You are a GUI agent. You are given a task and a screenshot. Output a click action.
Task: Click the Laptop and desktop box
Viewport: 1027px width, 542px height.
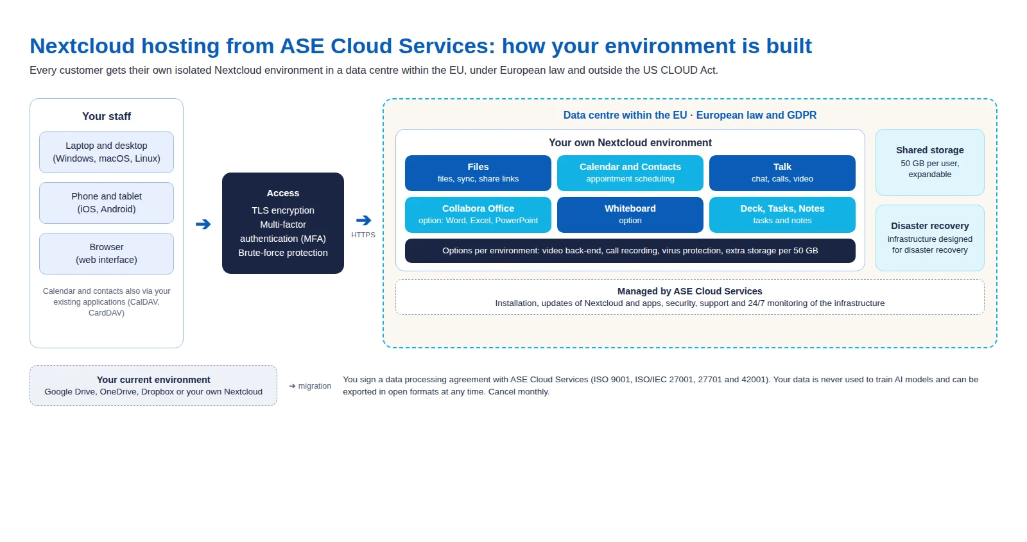click(107, 152)
